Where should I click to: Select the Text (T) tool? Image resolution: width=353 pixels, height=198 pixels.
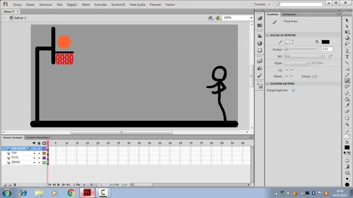(347, 57)
